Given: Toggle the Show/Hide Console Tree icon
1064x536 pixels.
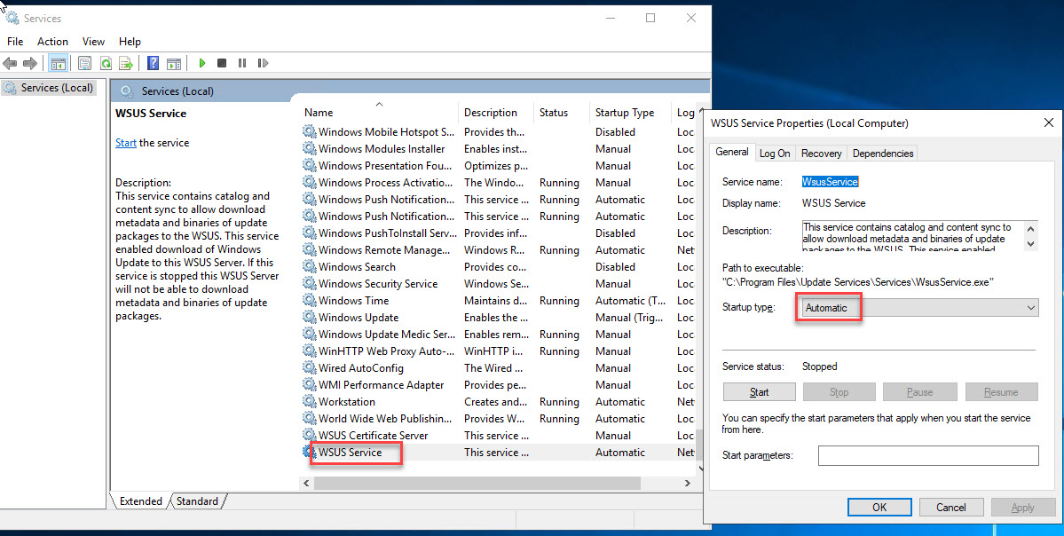Looking at the screenshot, I should (x=59, y=63).
